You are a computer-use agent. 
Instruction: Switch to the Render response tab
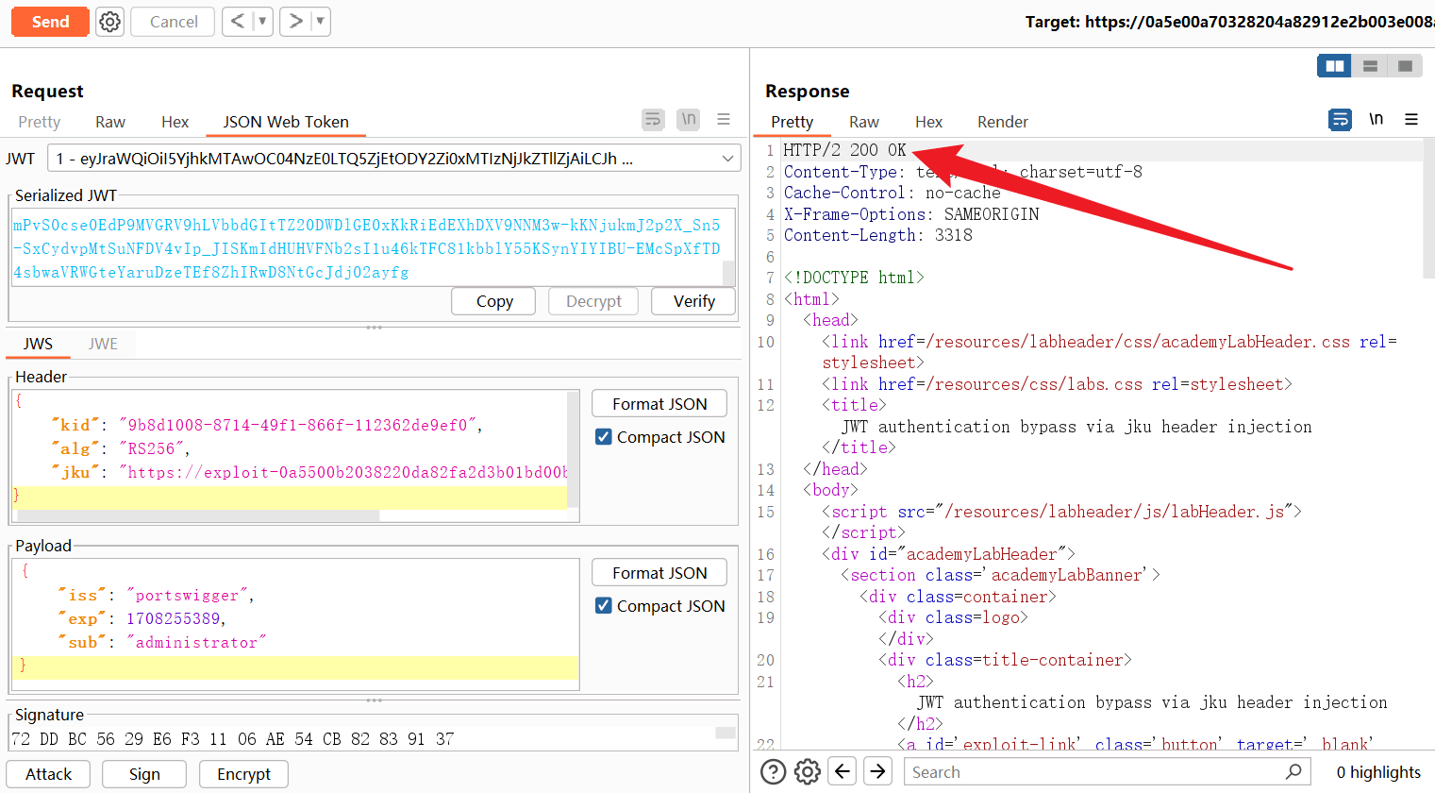click(x=1002, y=122)
